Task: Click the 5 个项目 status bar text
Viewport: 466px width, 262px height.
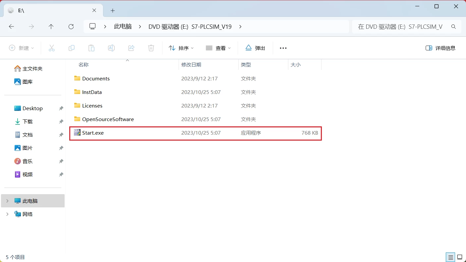Action: (x=15, y=257)
